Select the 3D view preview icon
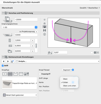The image size is (101, 104). pyautogui.click(x=45, y=27)
